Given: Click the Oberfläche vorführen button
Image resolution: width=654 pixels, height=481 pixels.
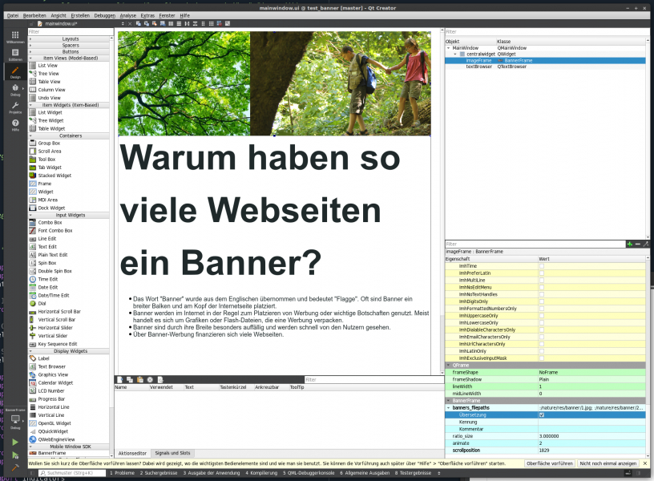Looking at the screenshot, I should [x=550, y=463].
